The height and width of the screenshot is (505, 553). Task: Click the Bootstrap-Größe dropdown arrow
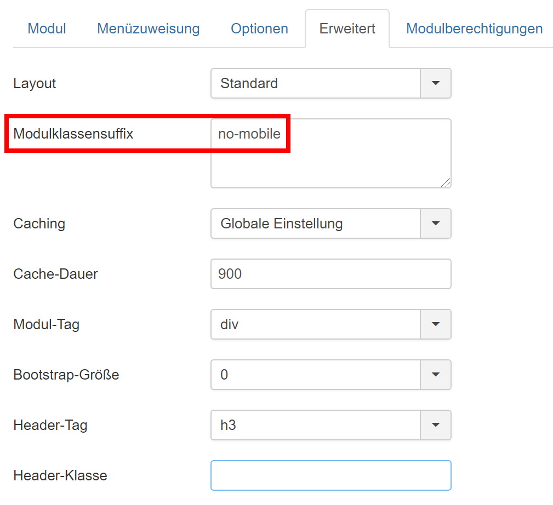(x=436, y=375)
